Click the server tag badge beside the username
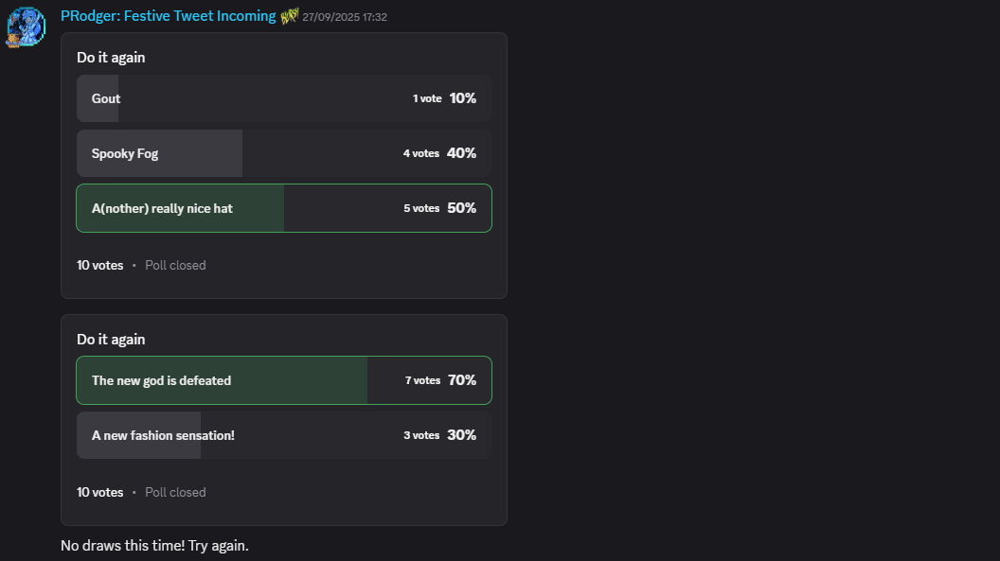This screenshot has height=561, width=1000. [x=289, y=16]
